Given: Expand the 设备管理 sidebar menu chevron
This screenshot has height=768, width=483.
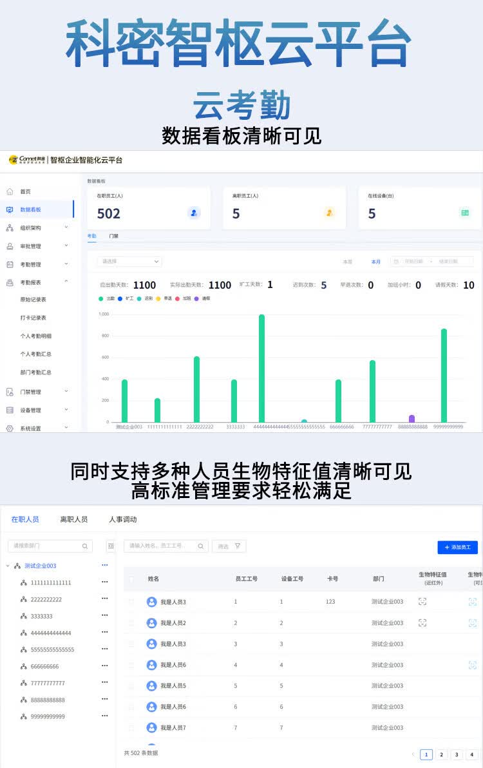Looking at the screenshot, I should tap(66, 410).
